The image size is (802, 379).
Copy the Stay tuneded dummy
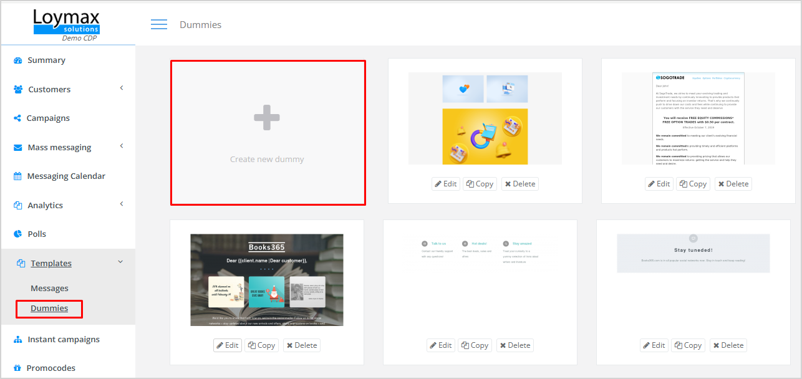(x=688, y=345)
